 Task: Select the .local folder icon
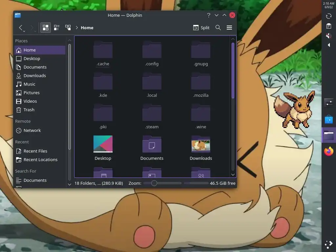pos(152,81)
